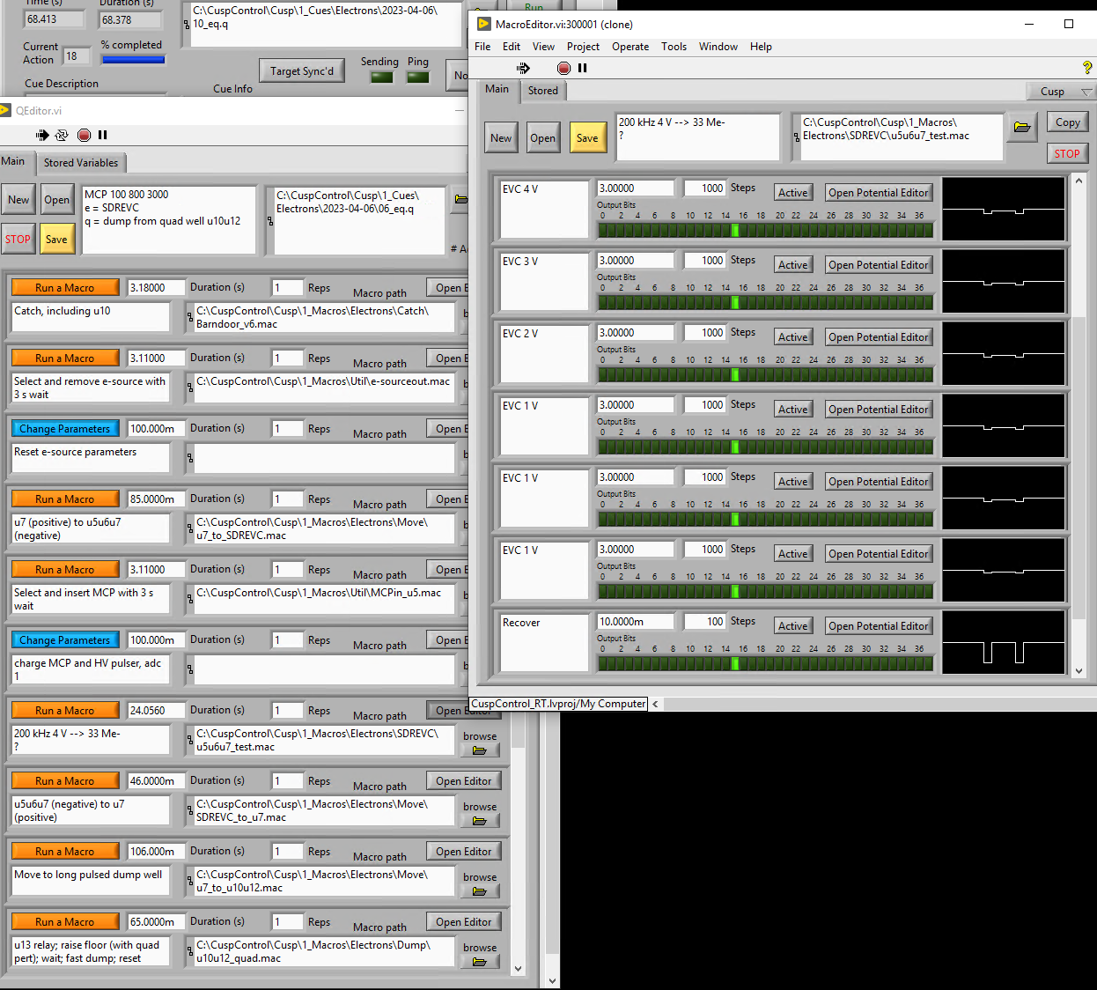Click the Run arrow in MacroEditor toolbar
This screenshot has width=1097, height=990.
(523, 68)
